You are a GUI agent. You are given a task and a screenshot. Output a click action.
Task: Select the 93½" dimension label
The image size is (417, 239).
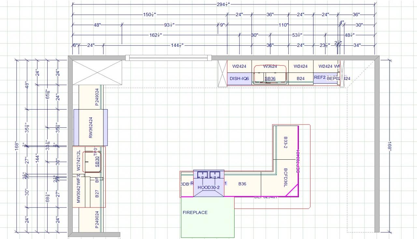click(169, 25)
